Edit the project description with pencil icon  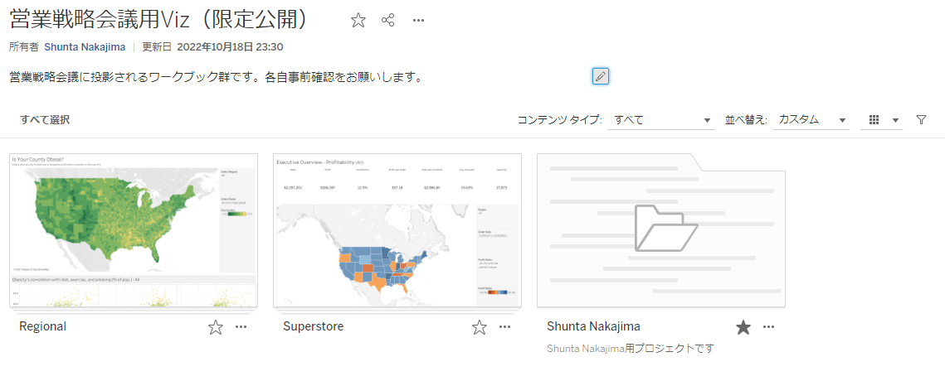click(x=600, y=76)
